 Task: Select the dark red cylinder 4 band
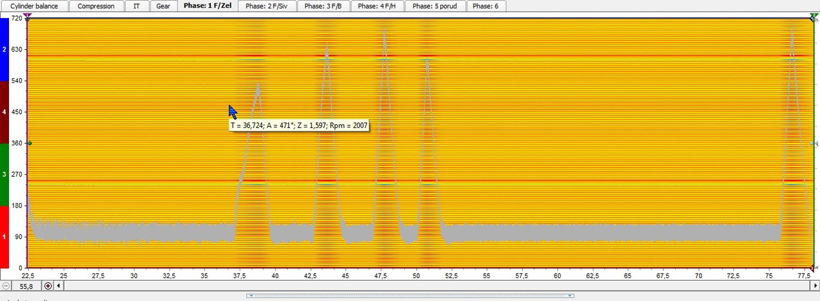pyautogui.click(x=4, y=112)
